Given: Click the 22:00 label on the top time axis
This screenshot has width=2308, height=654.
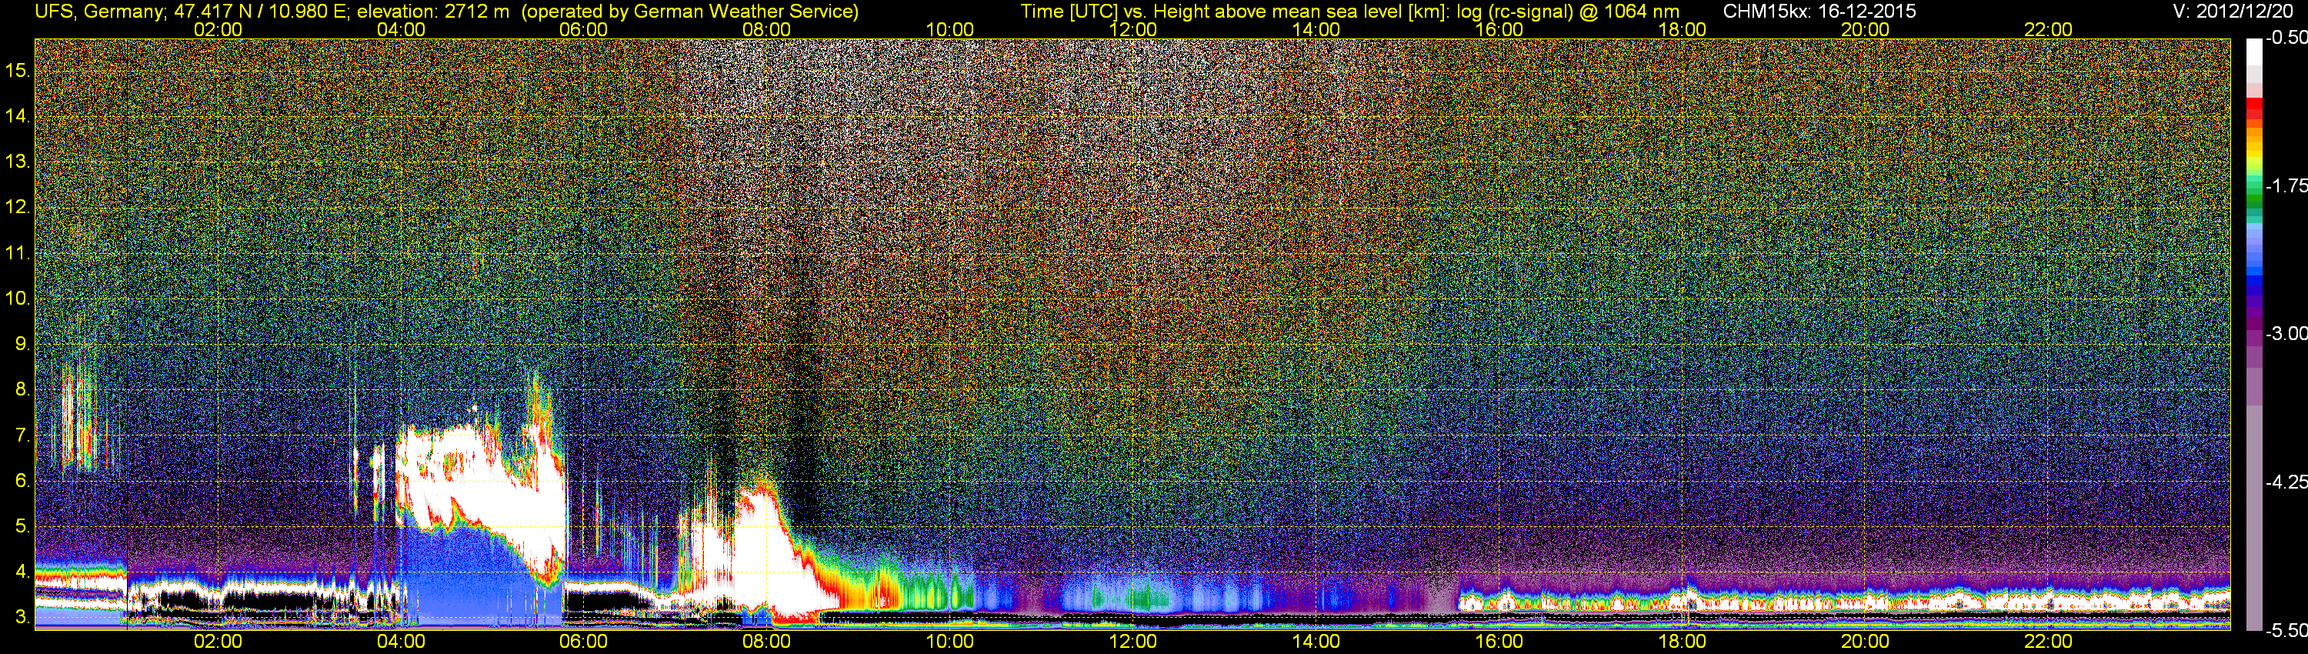Looking at the screenshot, I should [x=2048, y=29].
